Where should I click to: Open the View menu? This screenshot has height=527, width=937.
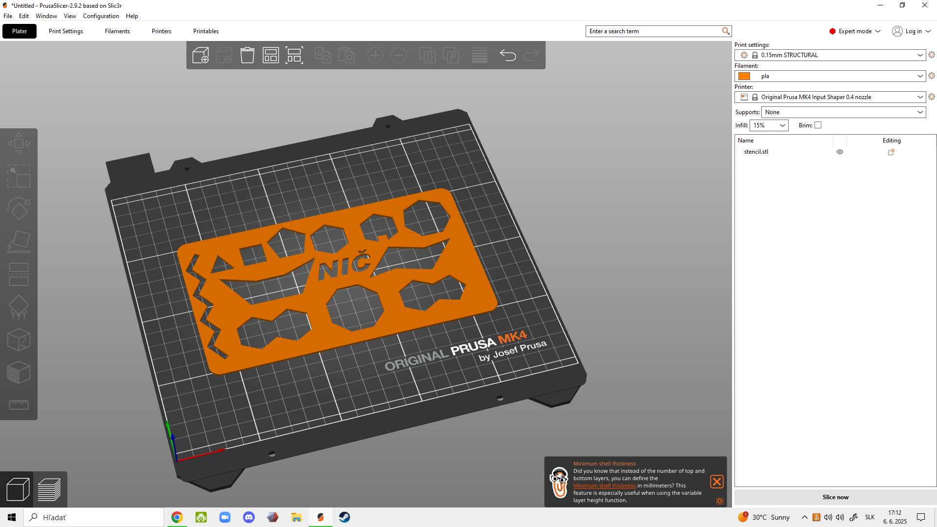click(x=70, y=16)
